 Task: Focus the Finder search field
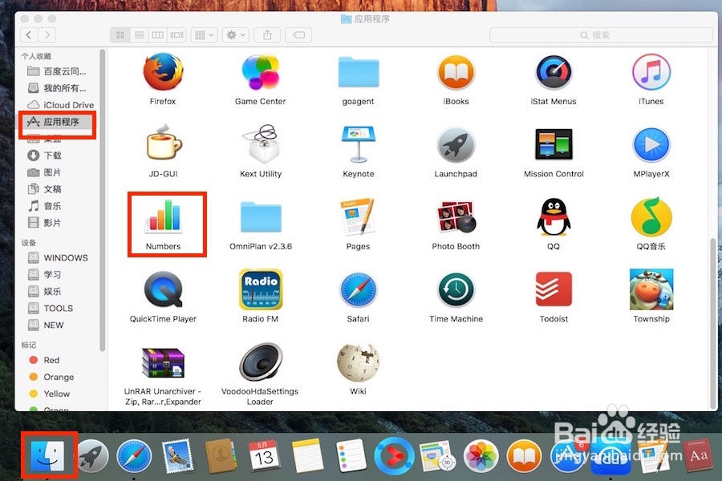click(602, 35)
